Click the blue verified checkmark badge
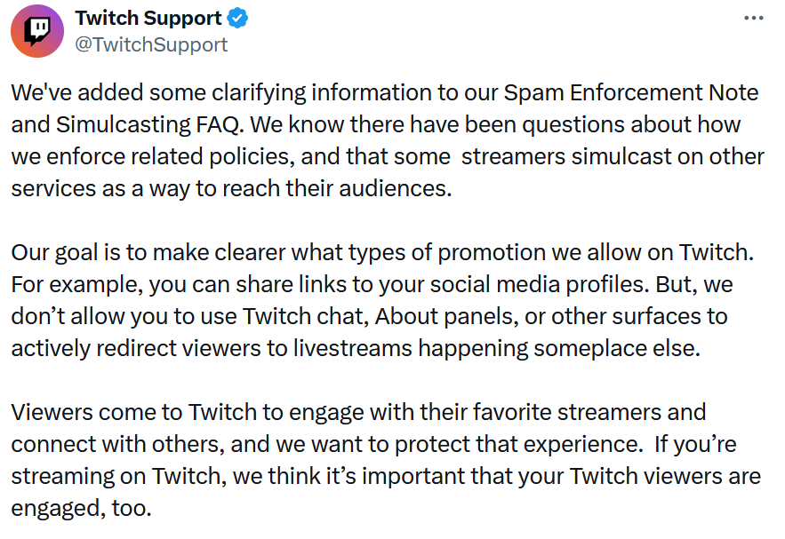 tap(237, 19)
